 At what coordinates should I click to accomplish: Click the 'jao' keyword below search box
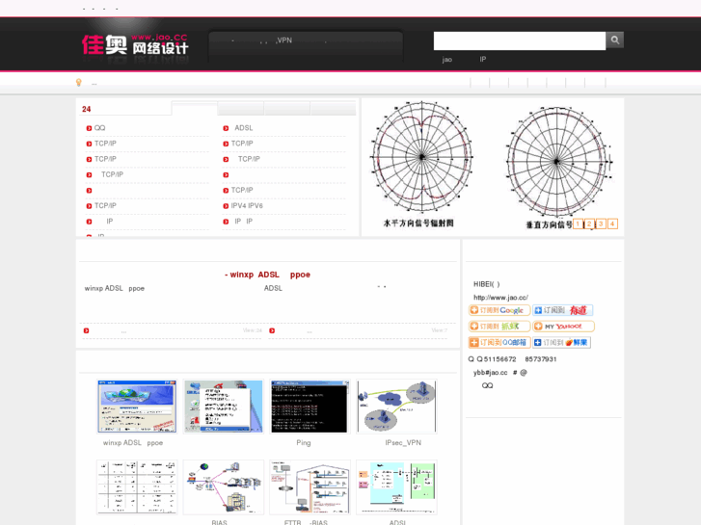coord(447,60)
